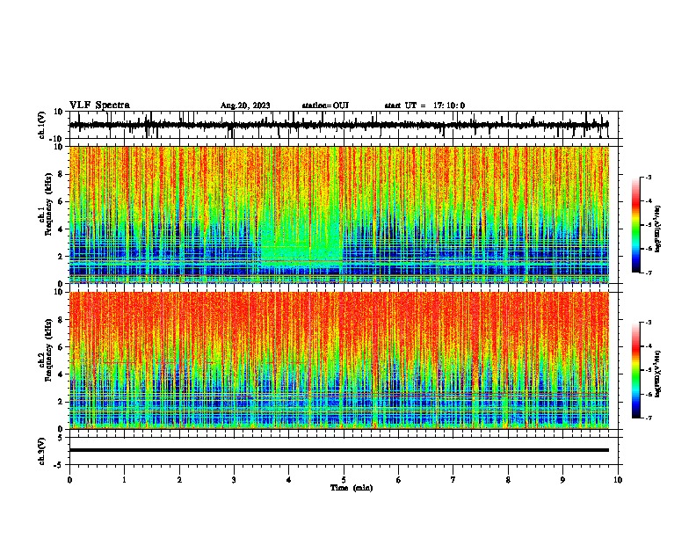
Task: Click the "-7" label on ch.2 color bar
Action: (x=648, y=418)
